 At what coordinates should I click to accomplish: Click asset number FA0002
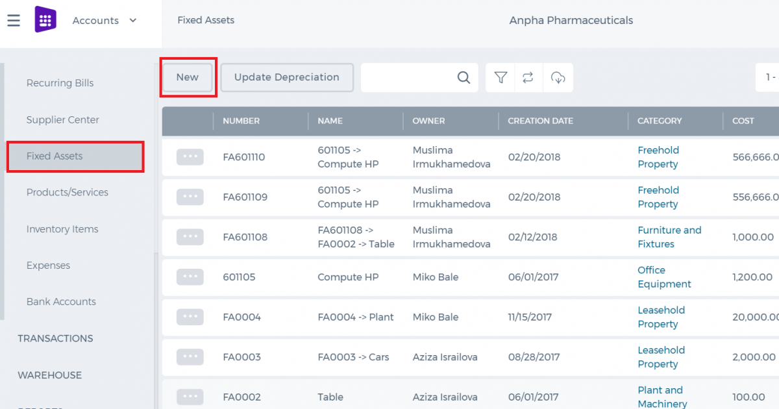pyautogui.click(x=241, y=397)
